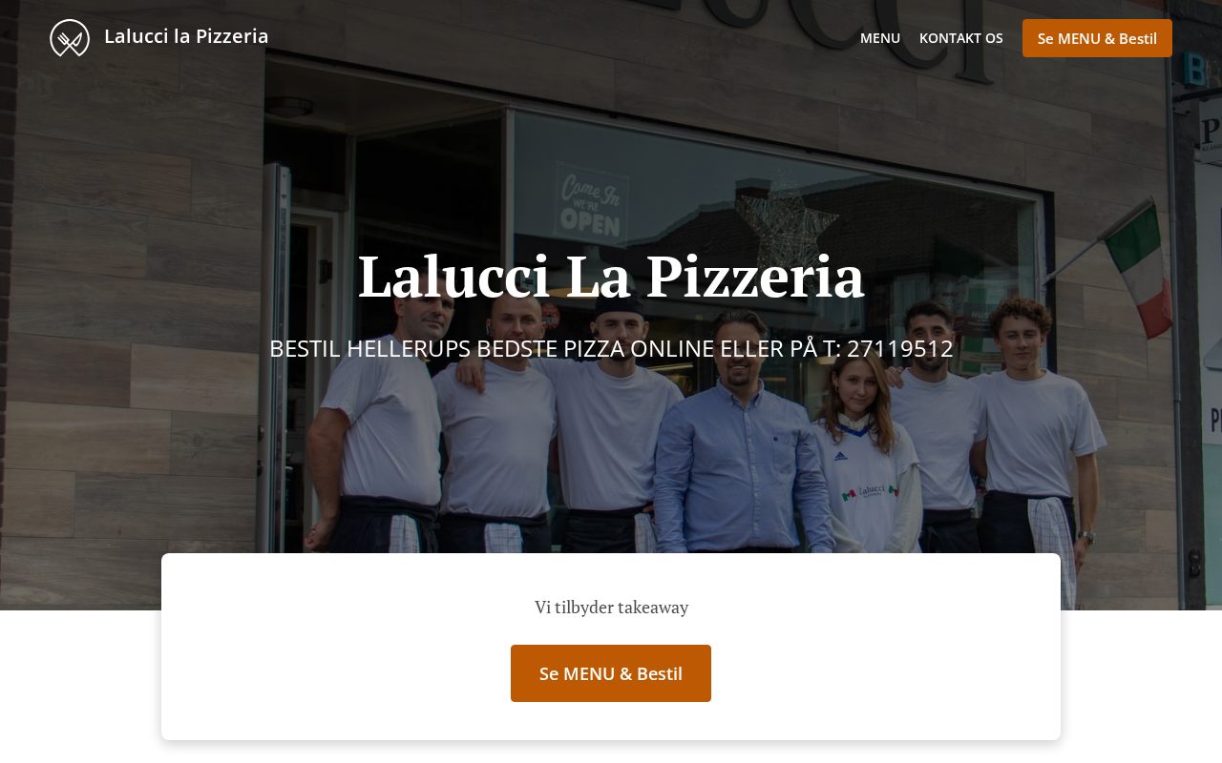Open the Lalucci la Pizzeria header title

(186, 36)
